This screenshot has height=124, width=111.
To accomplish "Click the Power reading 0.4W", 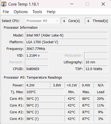I will pos(86,85).
